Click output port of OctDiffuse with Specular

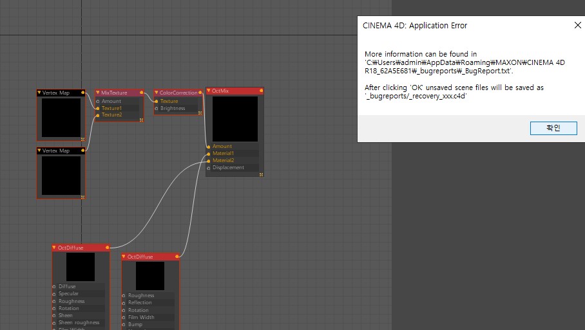pyautogui.click(x=108, y=247)
